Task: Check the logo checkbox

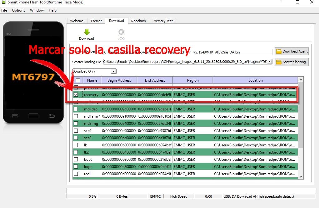Action: (x=76, y=167)
